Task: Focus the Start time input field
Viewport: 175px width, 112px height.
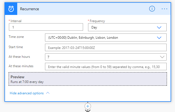Action: [x=106, y=48]
